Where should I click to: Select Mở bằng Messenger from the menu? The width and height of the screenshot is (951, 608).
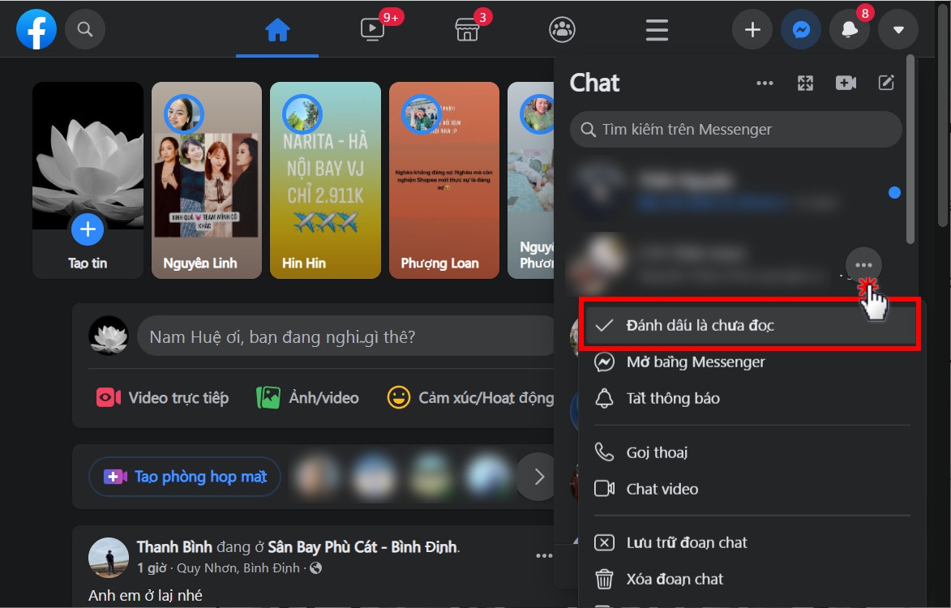tap(696, 362)
